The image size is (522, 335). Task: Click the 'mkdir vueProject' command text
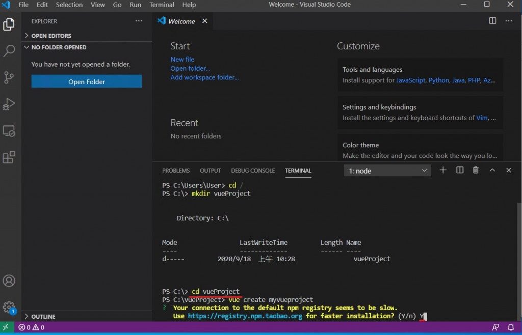(x=221, y=193)
